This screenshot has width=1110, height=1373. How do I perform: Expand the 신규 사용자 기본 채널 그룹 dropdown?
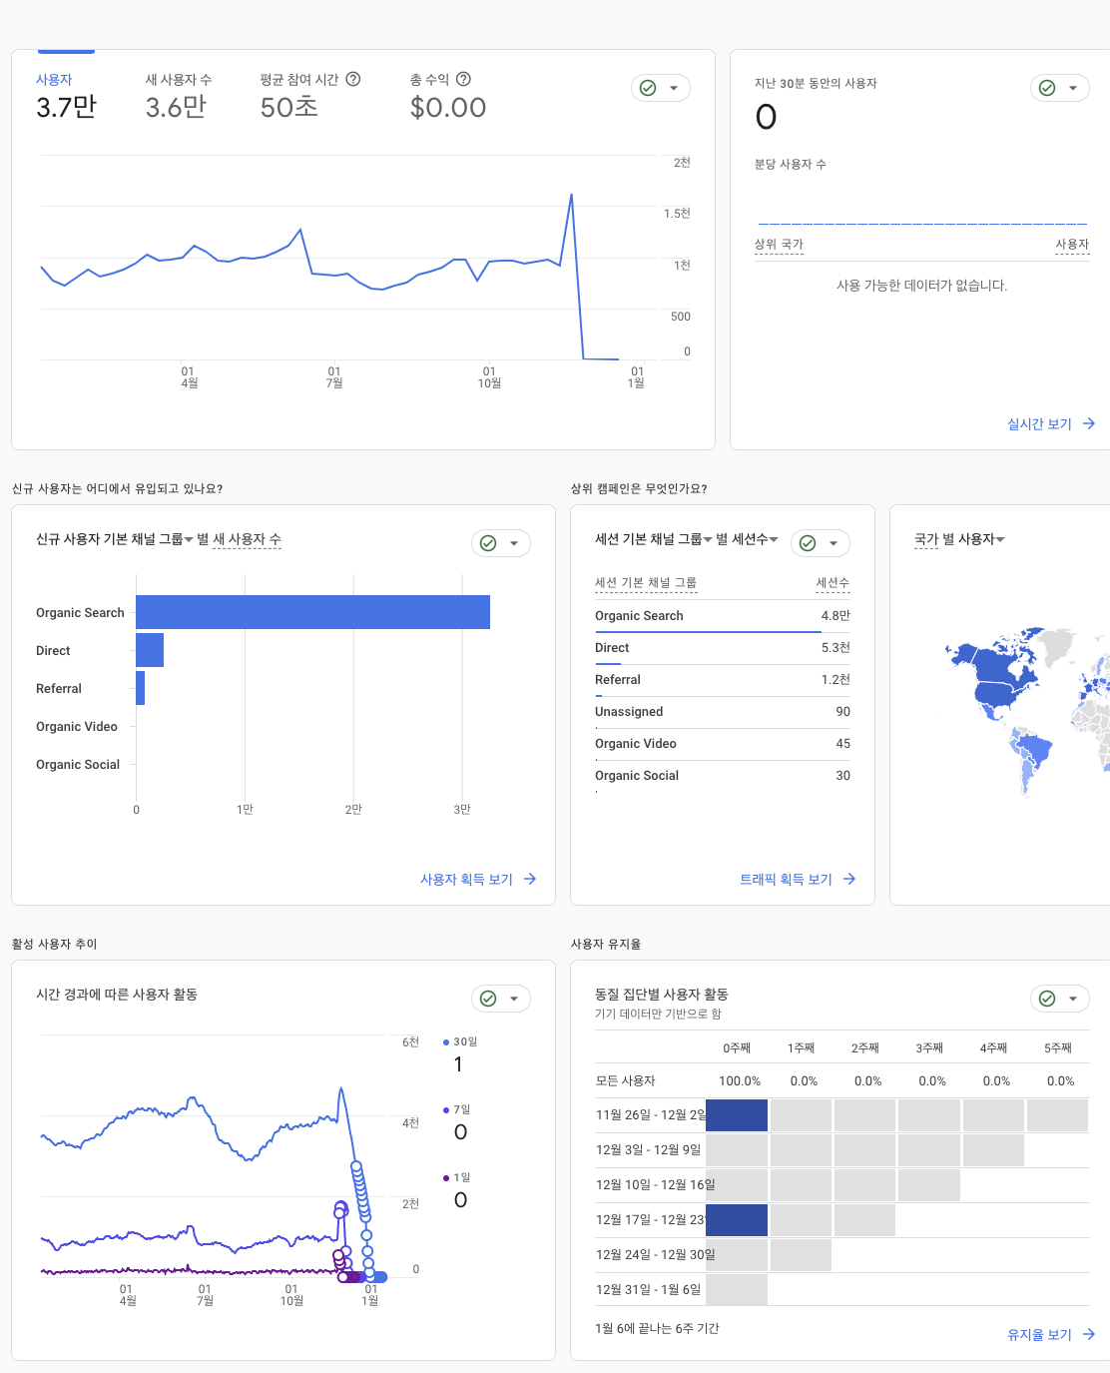pos(189,540)
